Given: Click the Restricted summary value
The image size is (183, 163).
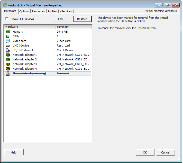Looking at the screenshot, I should click(63, 46).
